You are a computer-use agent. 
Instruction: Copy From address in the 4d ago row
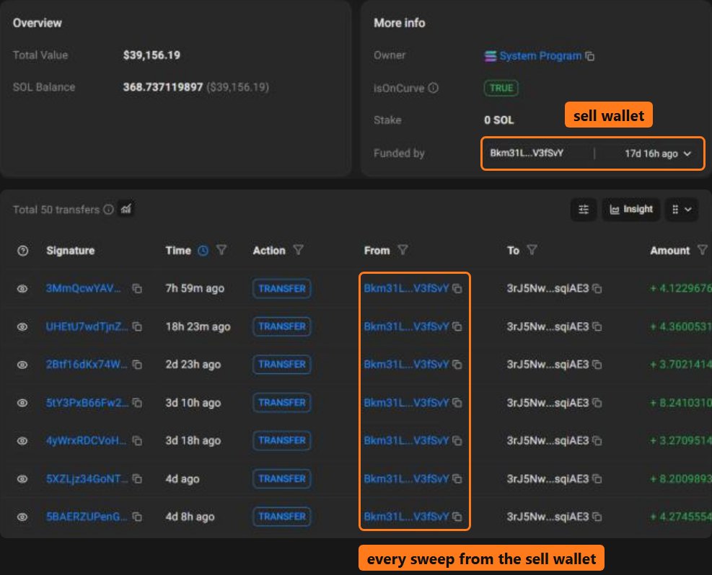(457, 479)
